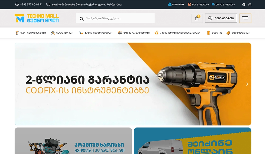The width and height of the screenshot is (265, 154).
Task: Open აქსესუარები & სპეცტანსაცმელი category
Action: [178, 33]
